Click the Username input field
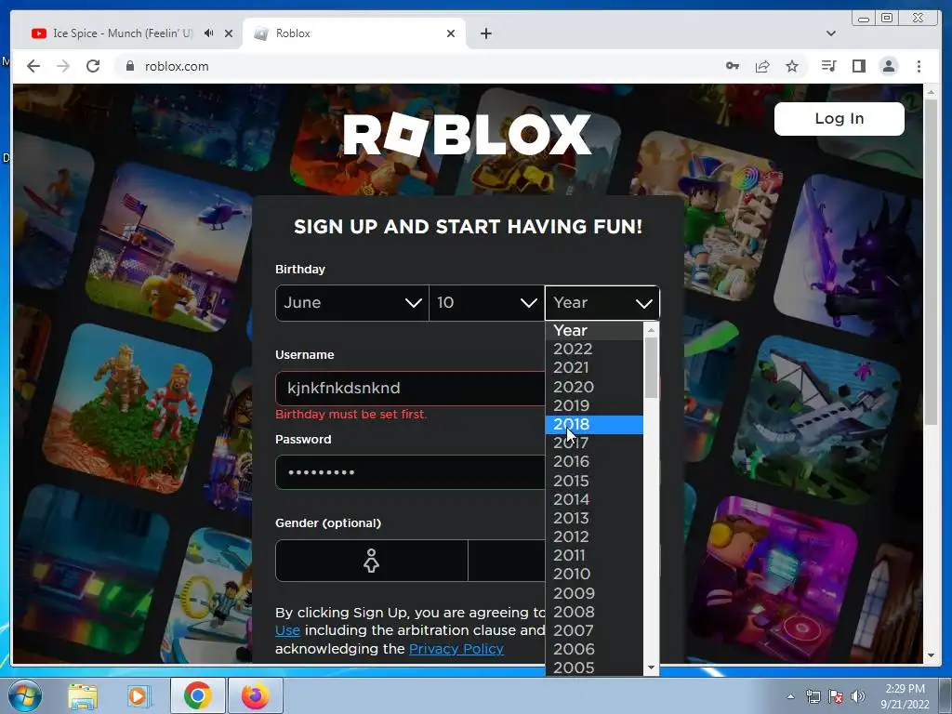Image resolution: width=952 pixels, height=714 pixels. point(410,388)
